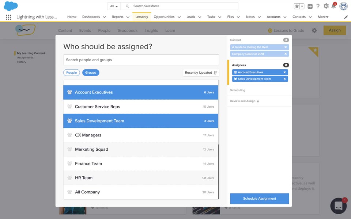The height and width of the screenshot is (219, 351).
Task: Open the Favorites star icon
Action: [297, 6]
